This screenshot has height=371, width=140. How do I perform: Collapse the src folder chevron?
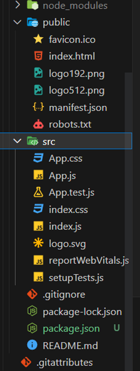coord(17,141)
